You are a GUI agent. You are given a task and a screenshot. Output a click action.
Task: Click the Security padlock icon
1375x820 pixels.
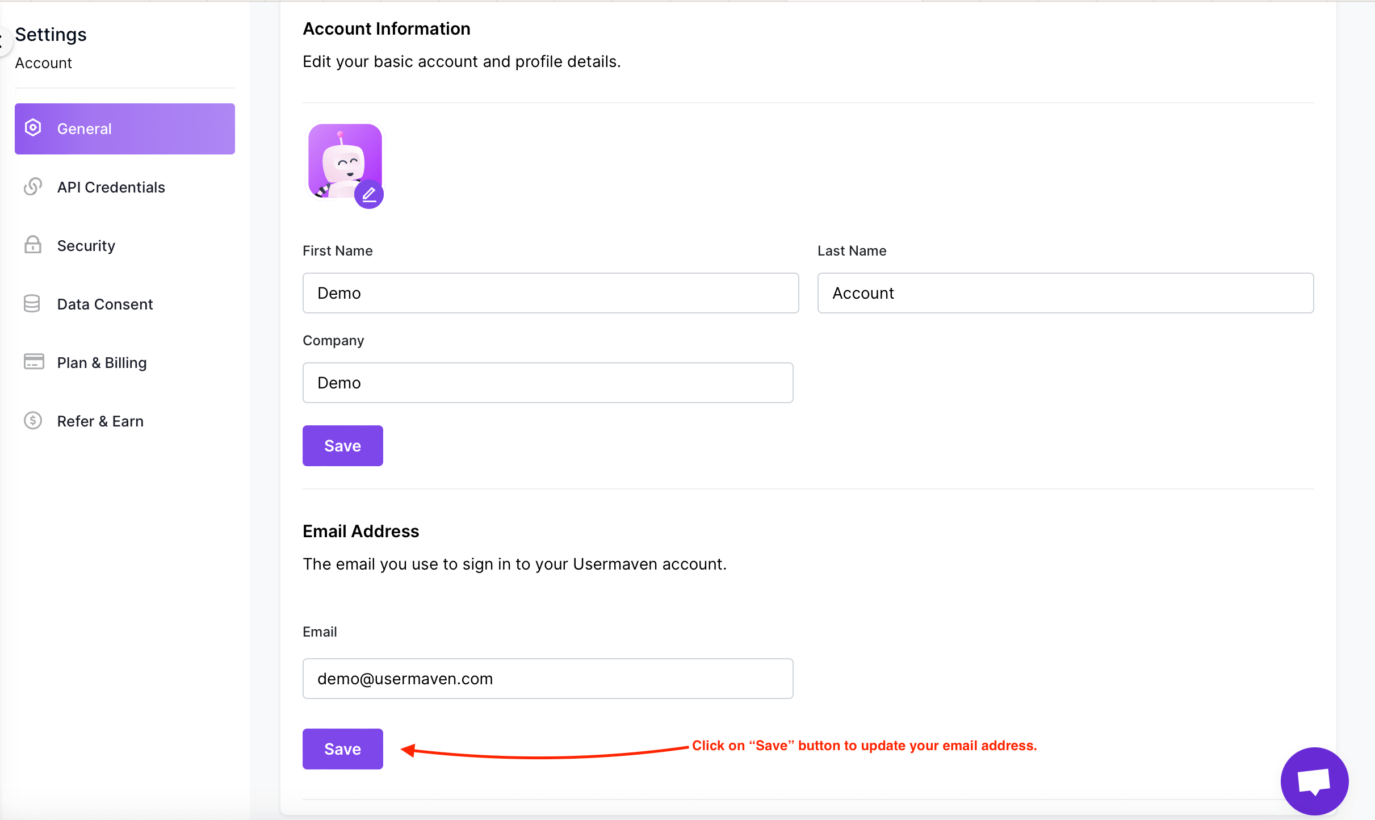tap(33, 245)
